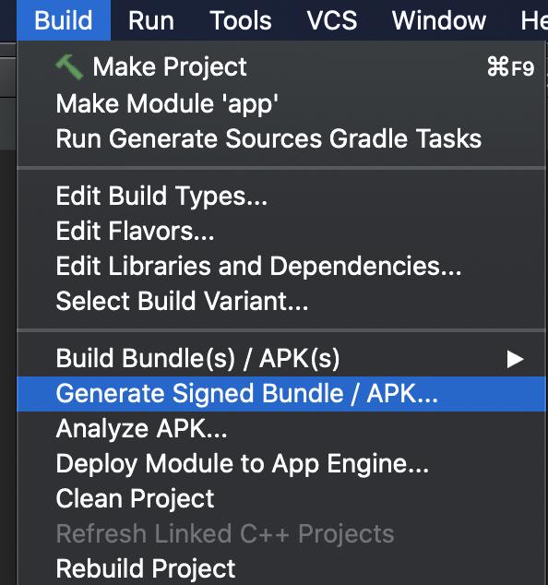Select Build Bundle(s) / APK(s) entry

click(281, 359)
